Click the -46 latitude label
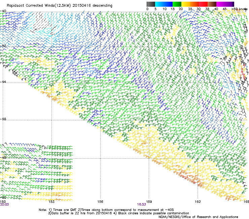249x219 pixels. click(x=3, y=119)
